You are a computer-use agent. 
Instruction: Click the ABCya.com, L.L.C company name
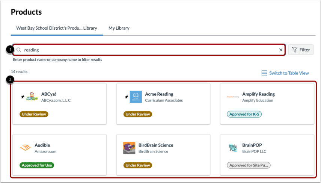tap(56, 100)
